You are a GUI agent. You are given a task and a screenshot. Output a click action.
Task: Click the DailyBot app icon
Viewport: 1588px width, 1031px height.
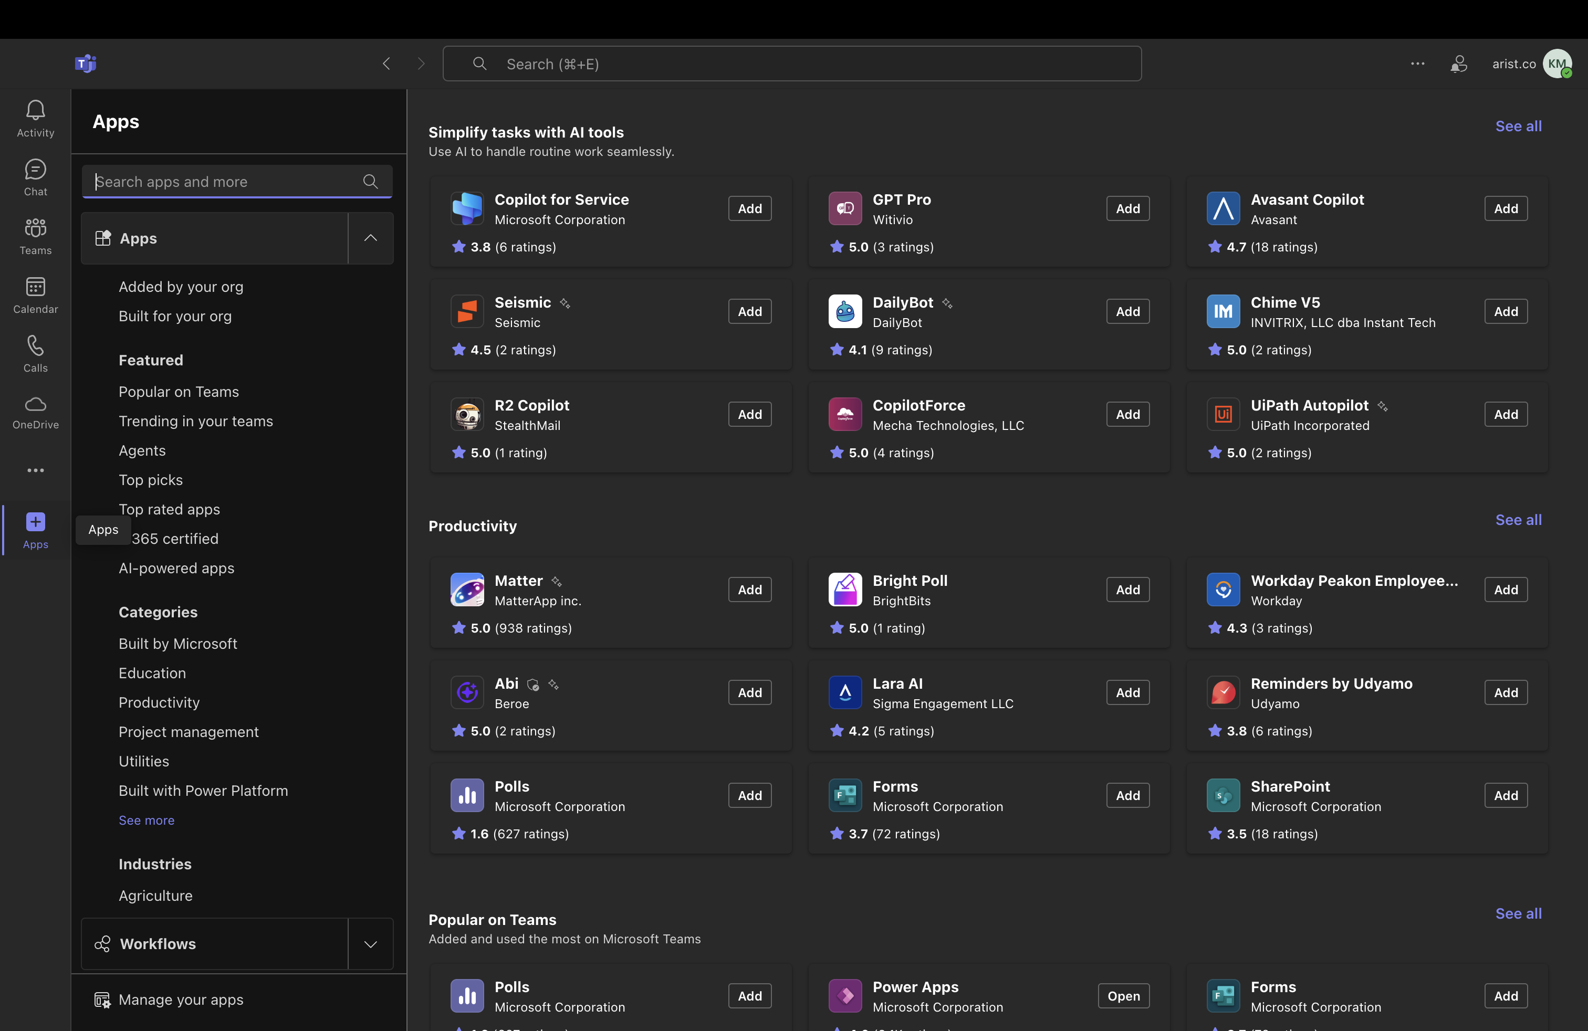click(845, 311)
